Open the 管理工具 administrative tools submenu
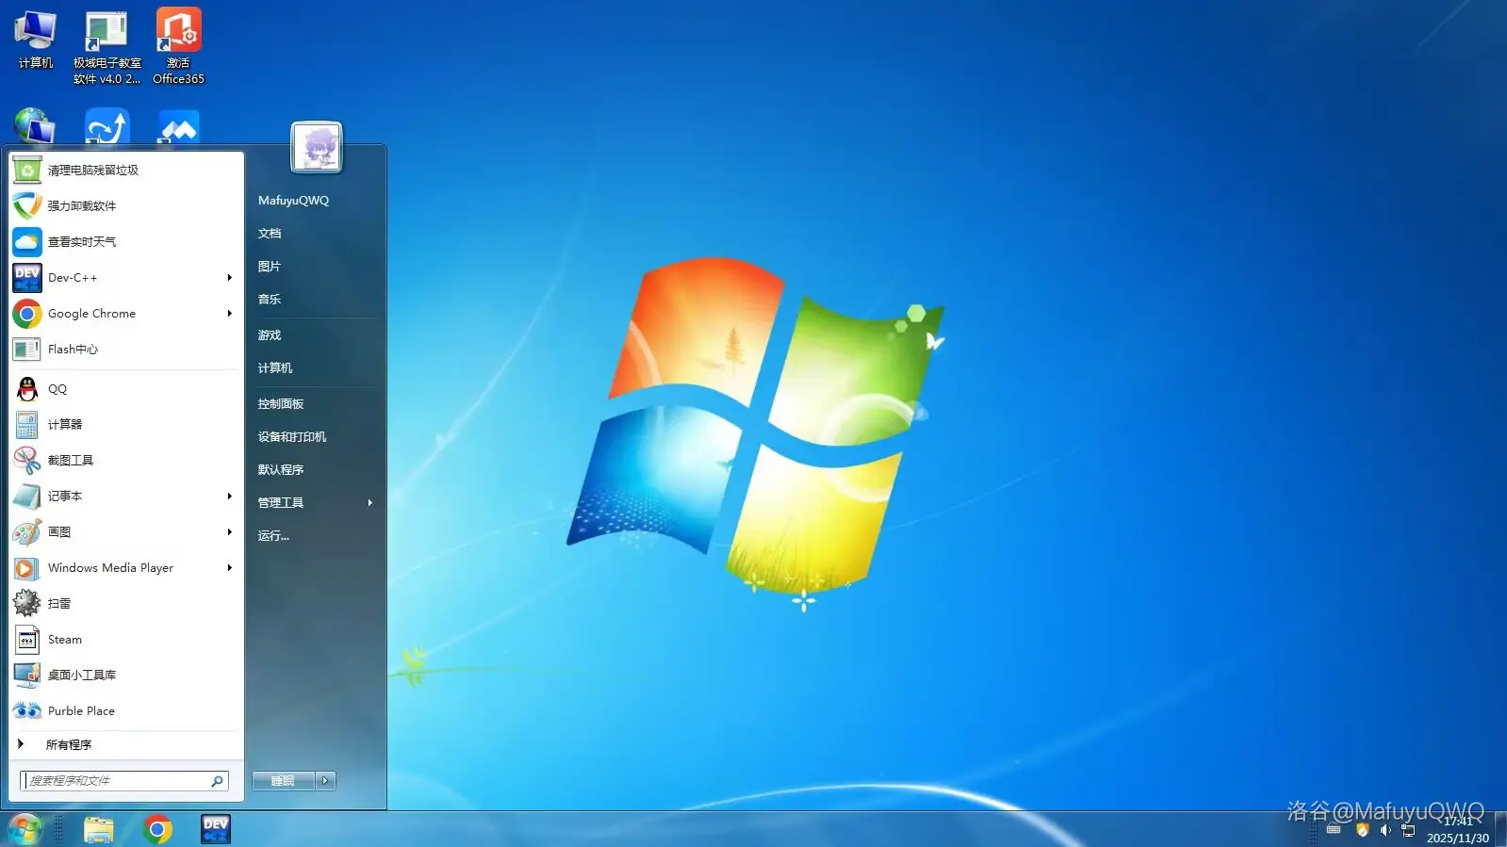The image size is (1507, 847). click(316, 503)
